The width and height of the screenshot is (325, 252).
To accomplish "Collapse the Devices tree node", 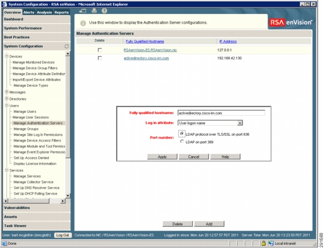I will pyautogui.click(x=7, y=56).
